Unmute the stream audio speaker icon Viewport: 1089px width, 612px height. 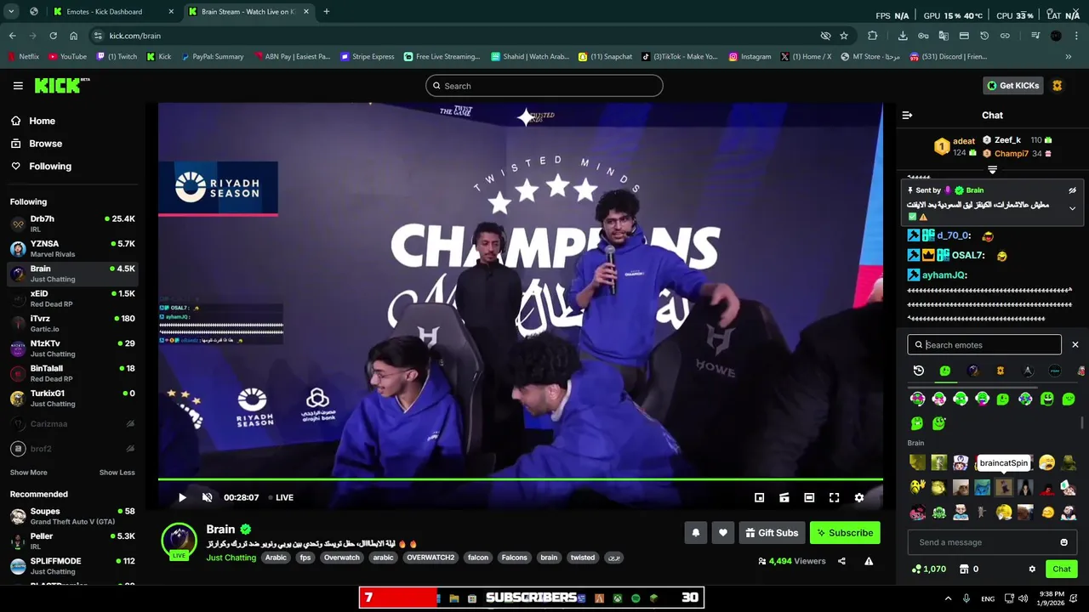point(207,497)
